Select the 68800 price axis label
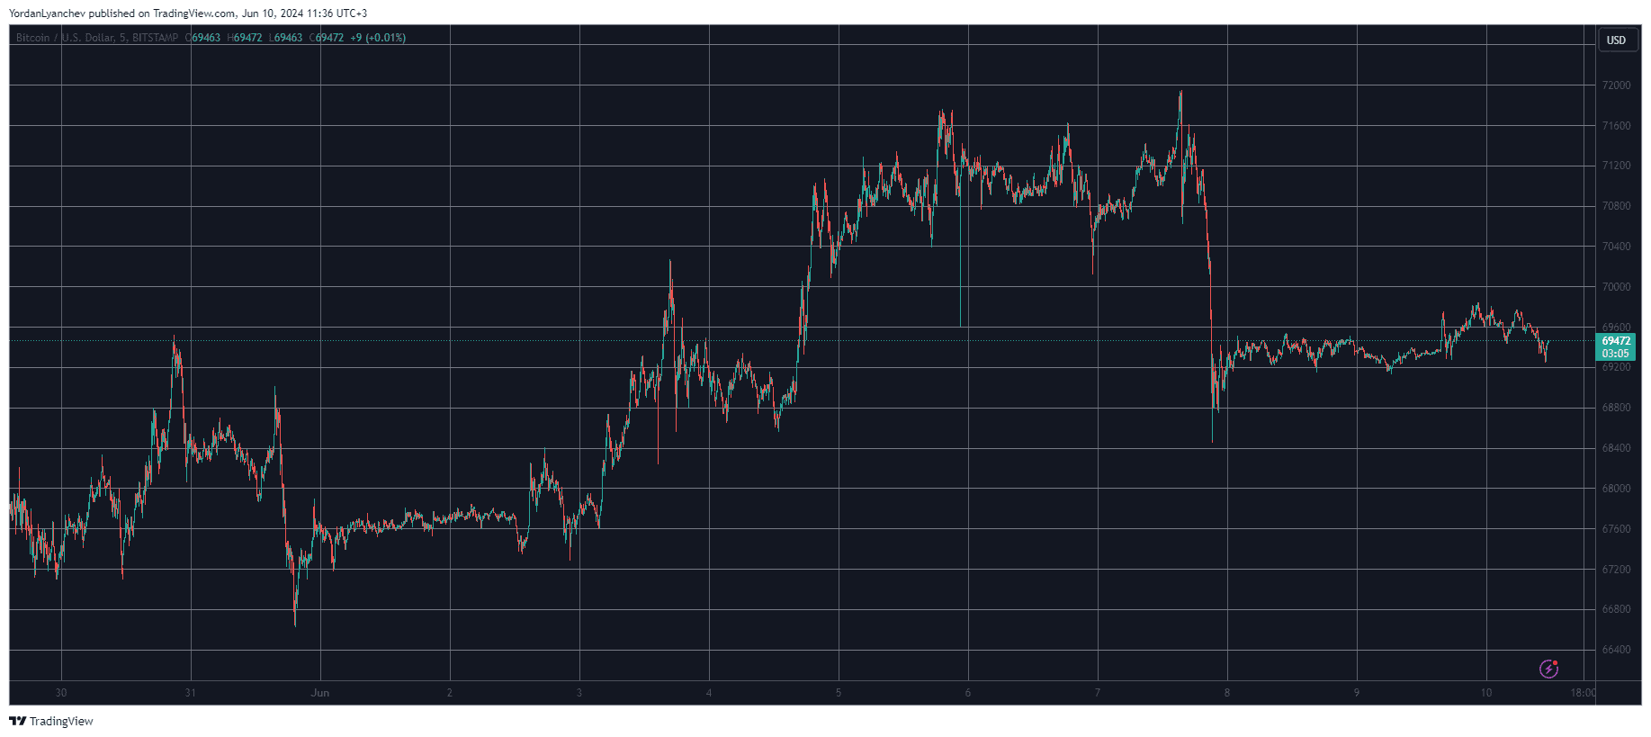 tap(1616, 408)
